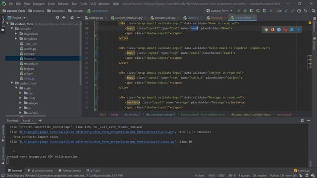
Task: Open the custom_form run configuration dropdown
Action: coord(219,11)
